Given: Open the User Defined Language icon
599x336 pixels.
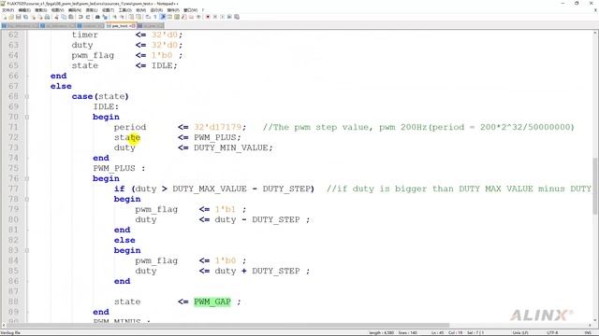Looking at the screenshot, I should click(169, 17).
